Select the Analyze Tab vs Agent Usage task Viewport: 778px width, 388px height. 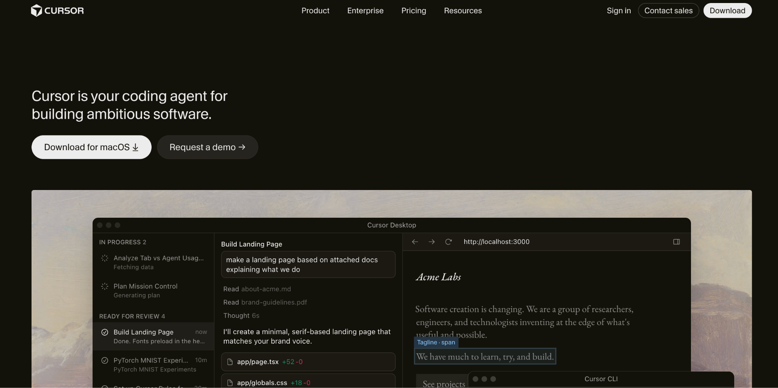[153, 262]
